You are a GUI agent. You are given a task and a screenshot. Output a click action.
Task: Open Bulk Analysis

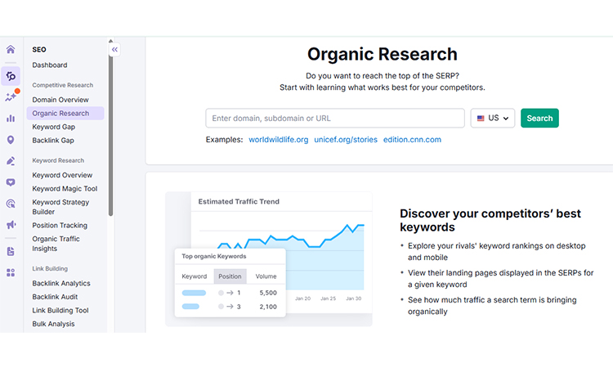pyautogui.click(x=53, y=324)
